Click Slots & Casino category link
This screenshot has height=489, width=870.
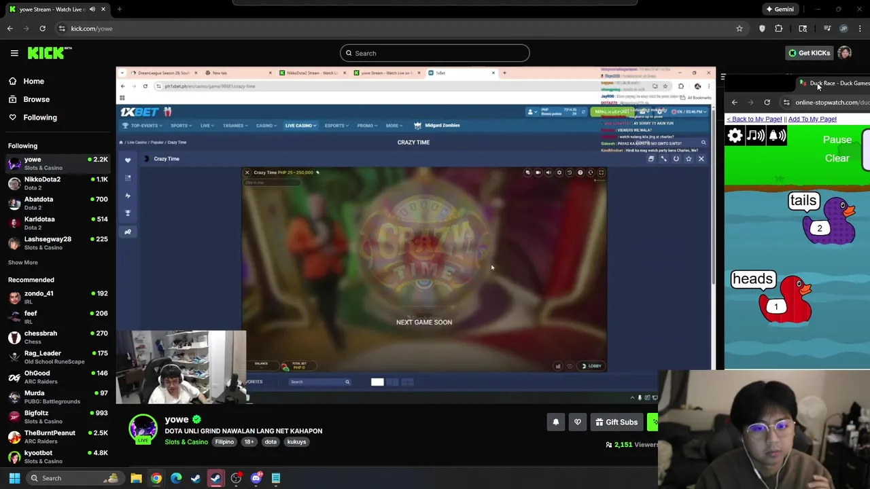pyautogui.click(x=186, y=442)
